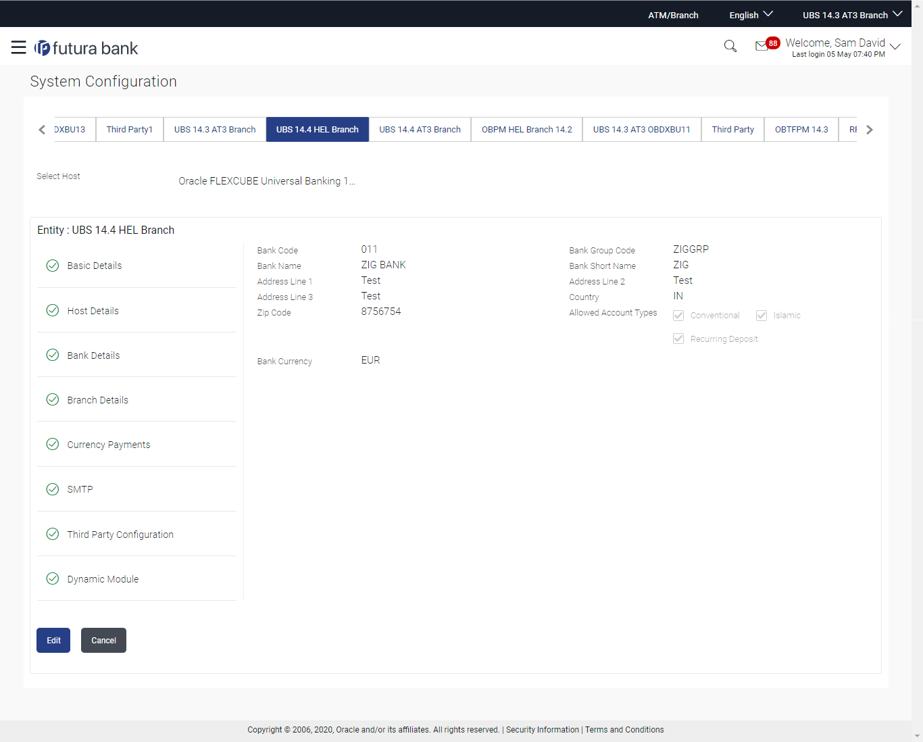This screenshot has height=742, width=923.
Task: Toggle the Conventional account type checkbox
Action: point(678,316)
